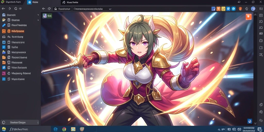Click the blue-purple extension icon in the toolbar
This screenshot has width=264, height=132.
tap(213, 9)
